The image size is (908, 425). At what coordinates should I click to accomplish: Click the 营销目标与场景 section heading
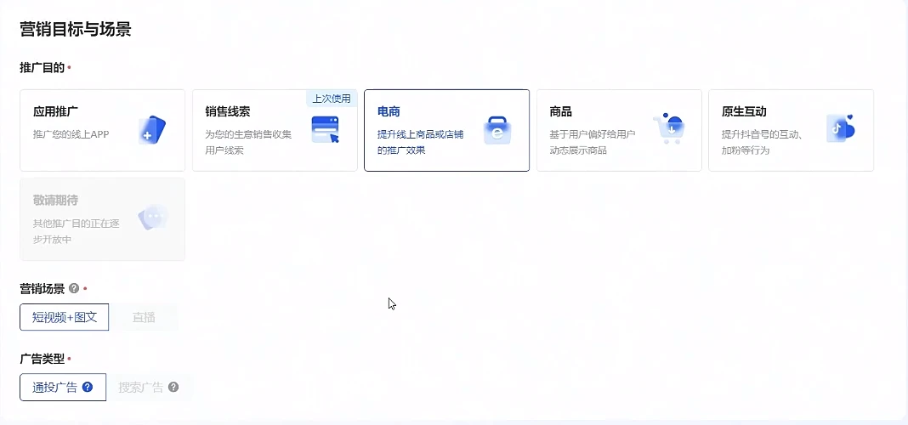75,30
